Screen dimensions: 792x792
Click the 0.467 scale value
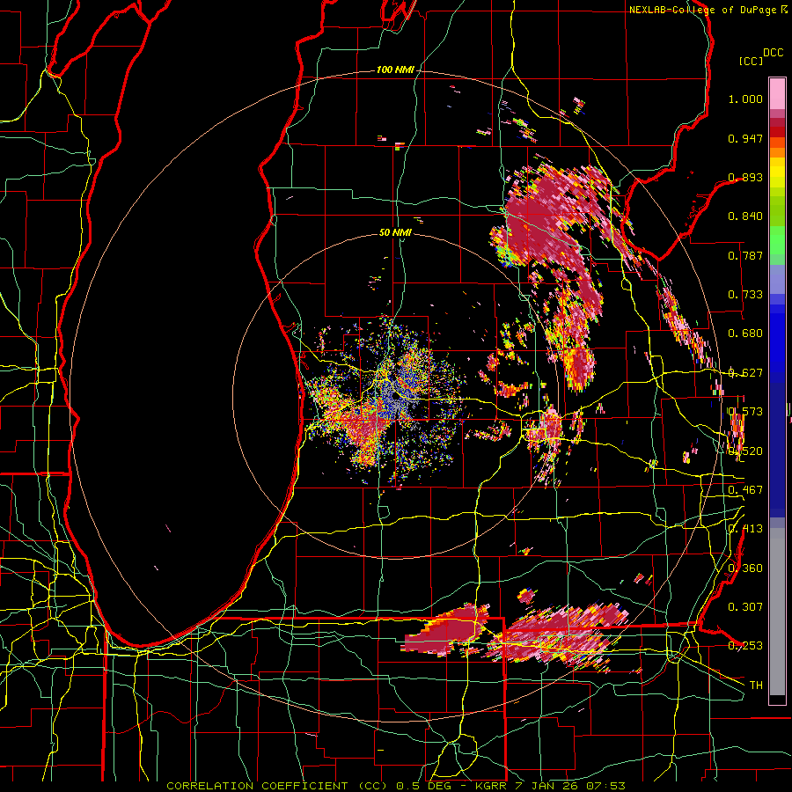(745, 489)
